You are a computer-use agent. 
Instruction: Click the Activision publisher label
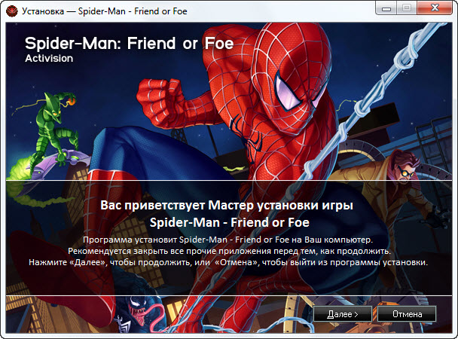pos(50,58)
